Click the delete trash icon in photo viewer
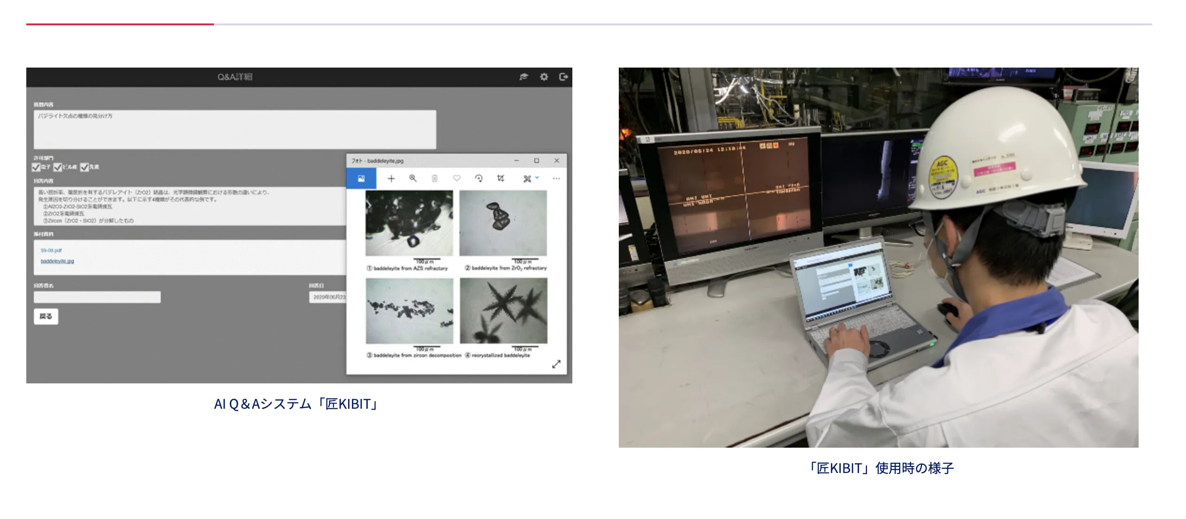This screenshot has width=1186, height=519. (434, 178)
